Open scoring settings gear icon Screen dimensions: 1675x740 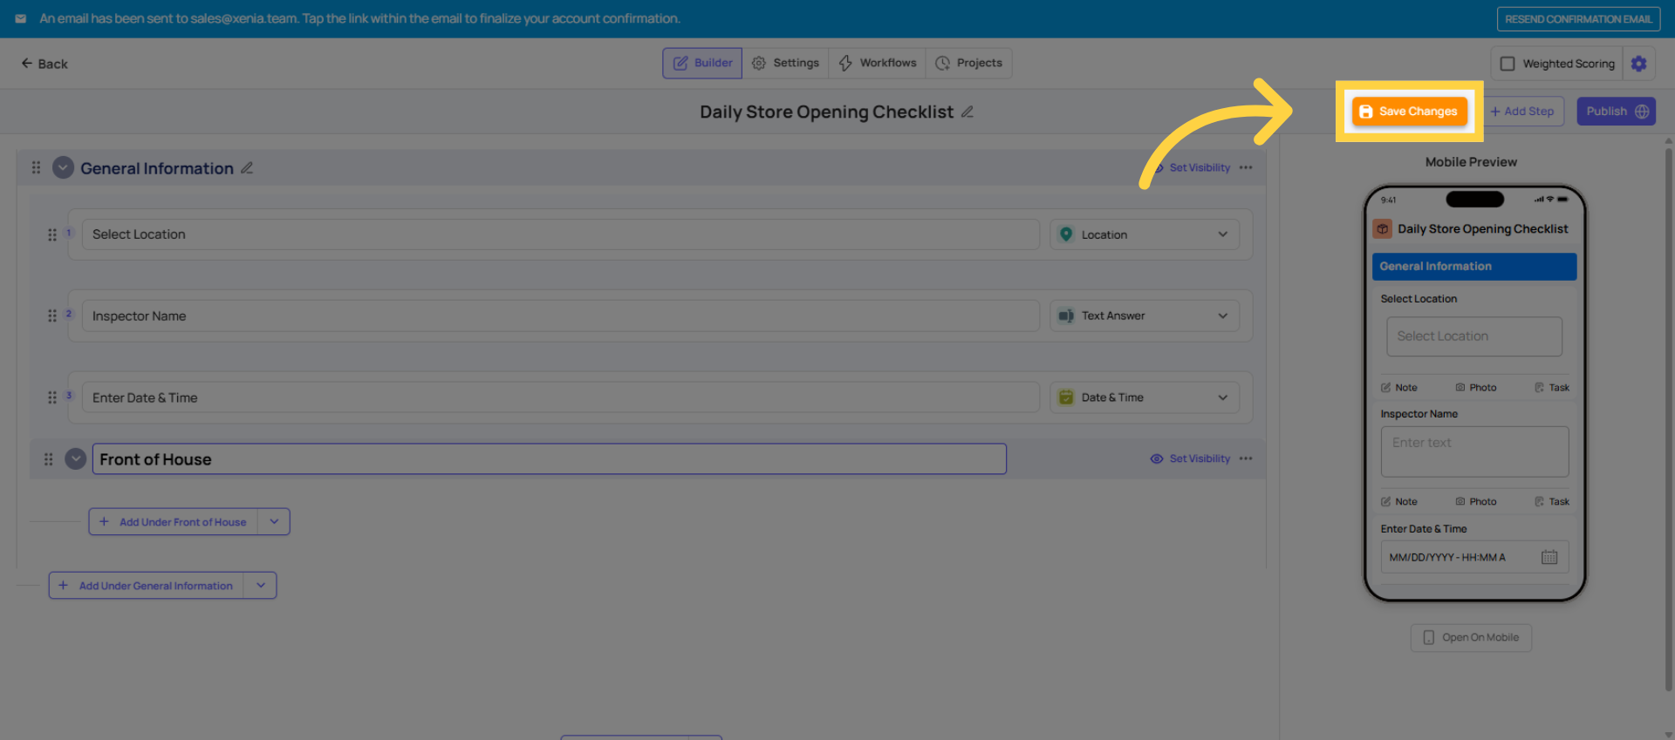(1638, 64)
